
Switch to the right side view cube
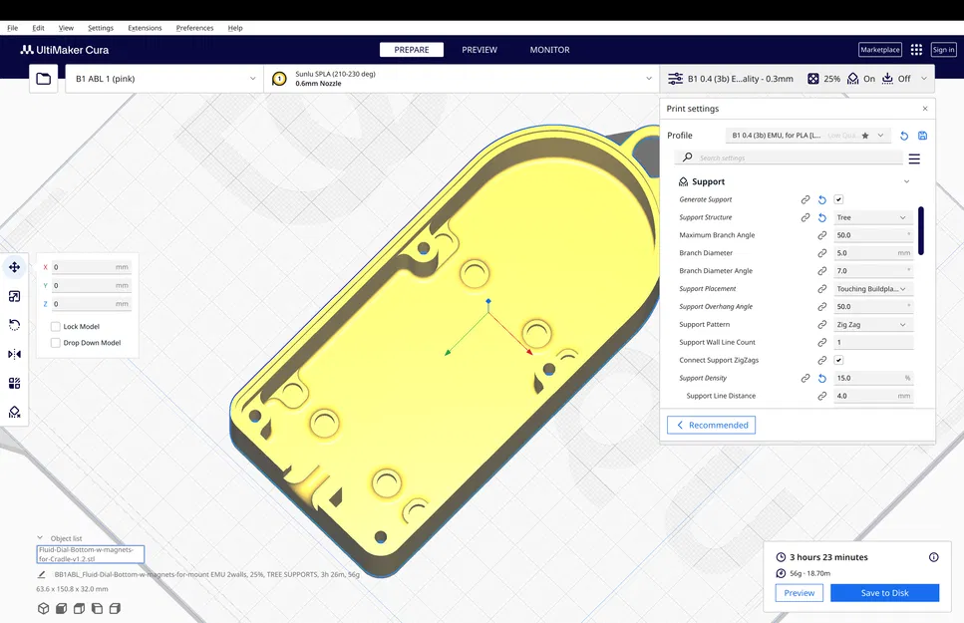click(x=115, y=608)
